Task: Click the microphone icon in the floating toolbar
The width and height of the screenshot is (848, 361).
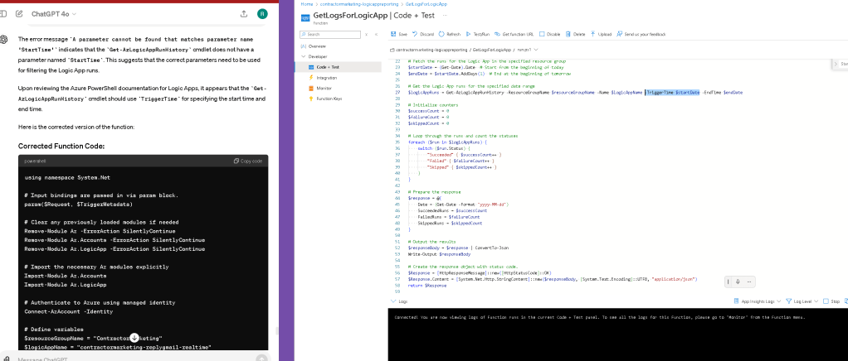Action: click(x=738, y=282)
